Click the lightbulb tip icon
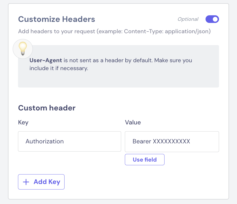Screen dimensions: 237x204 point(23,49)
